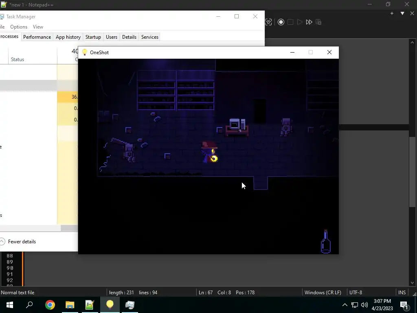The width and height of the screenshot is (417, 313).
Task: Open the Windows Start menu
Action: pyautogui.click(x=10, y=305)
